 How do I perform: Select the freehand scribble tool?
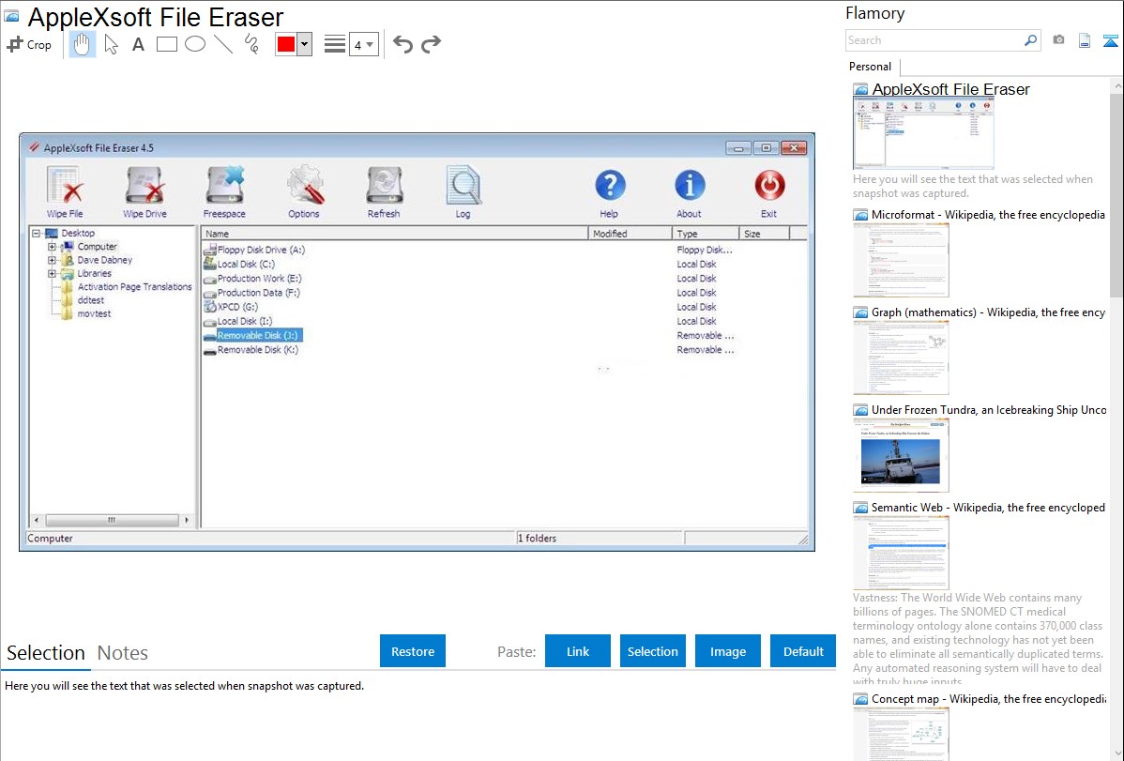[x=251, y=44]
